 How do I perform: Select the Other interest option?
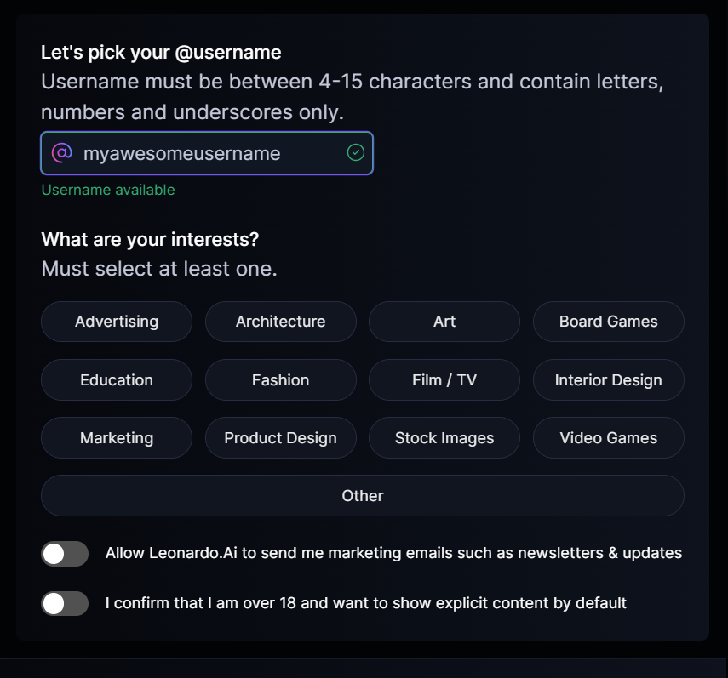pyautogui.click(x=363, y=496)
